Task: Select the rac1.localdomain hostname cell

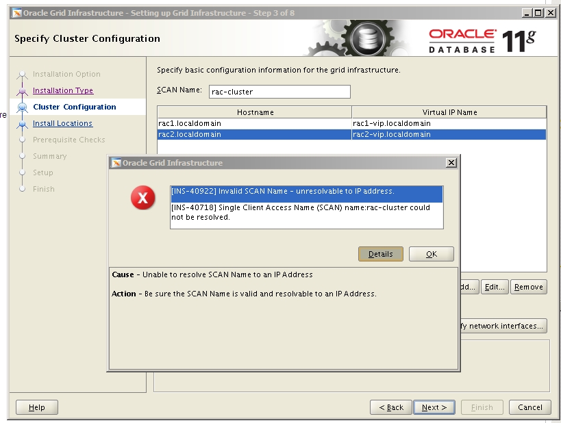Action: pos(254,123)
